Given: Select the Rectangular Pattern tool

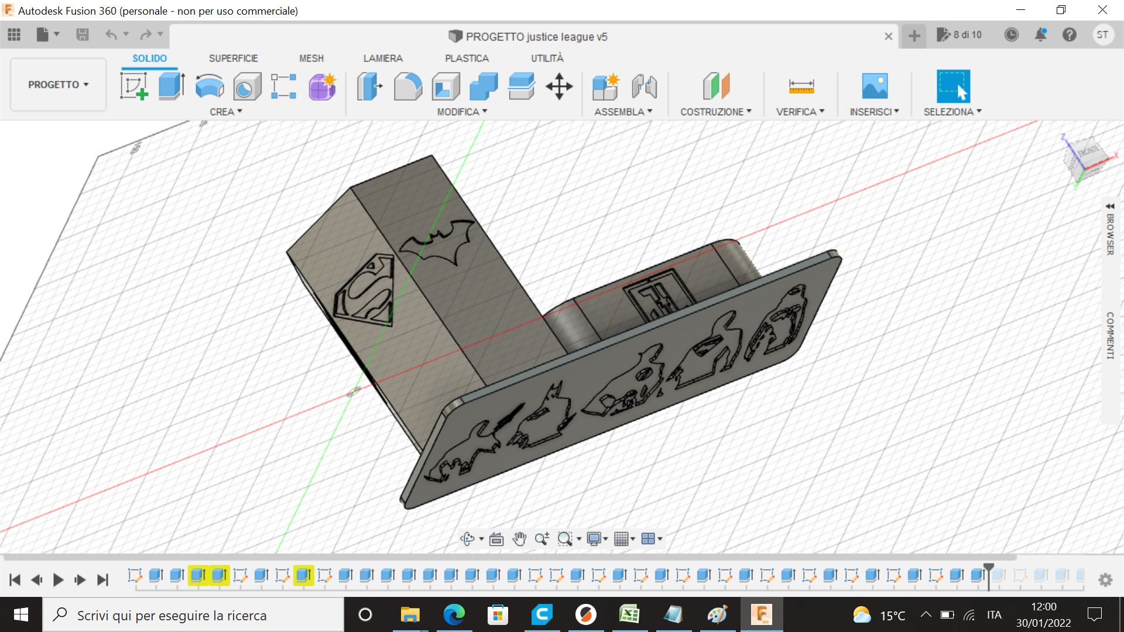Looking at the screenshot, I should (x=284, y=86).
